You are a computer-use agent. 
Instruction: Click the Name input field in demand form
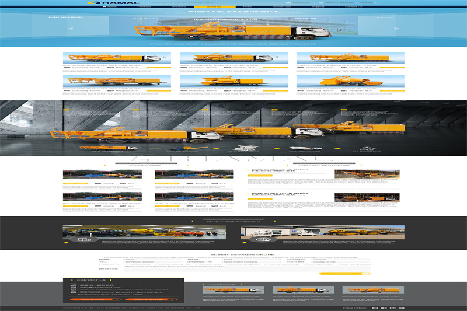point(130,258)
